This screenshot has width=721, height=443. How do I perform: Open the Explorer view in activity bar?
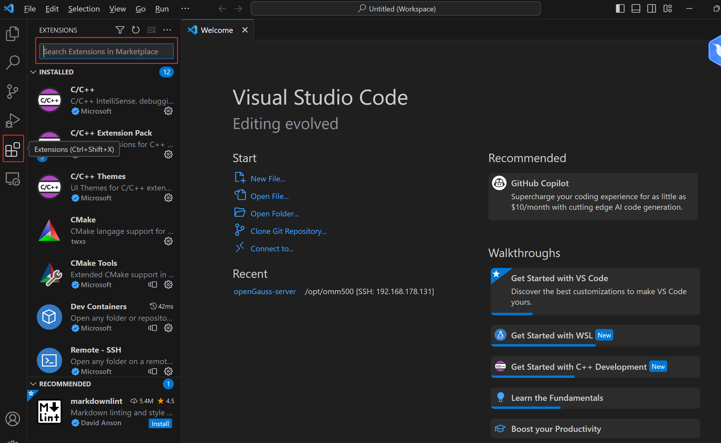click(x=13, y=34)
